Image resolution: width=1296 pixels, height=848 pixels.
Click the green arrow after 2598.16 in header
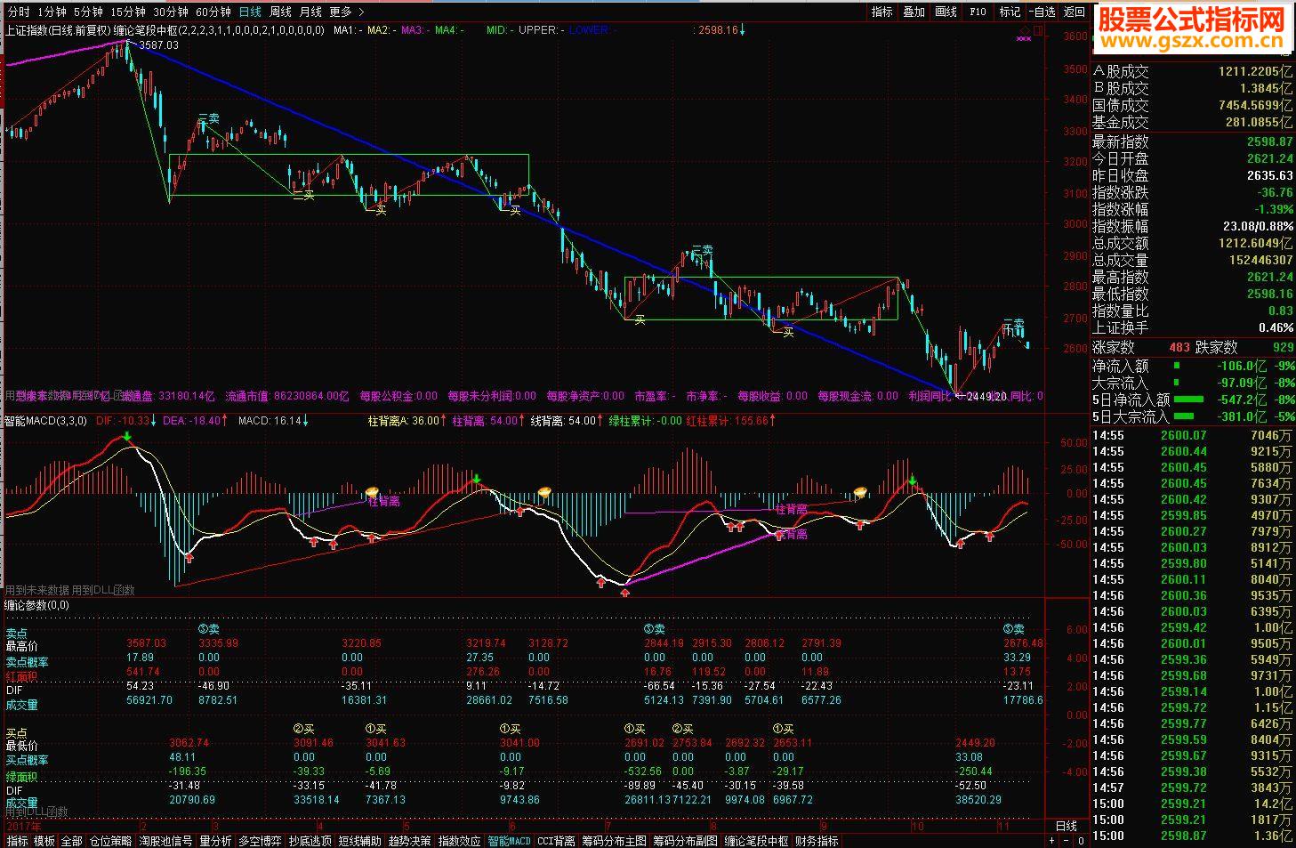pyautogui.click(x=743, y=29)
